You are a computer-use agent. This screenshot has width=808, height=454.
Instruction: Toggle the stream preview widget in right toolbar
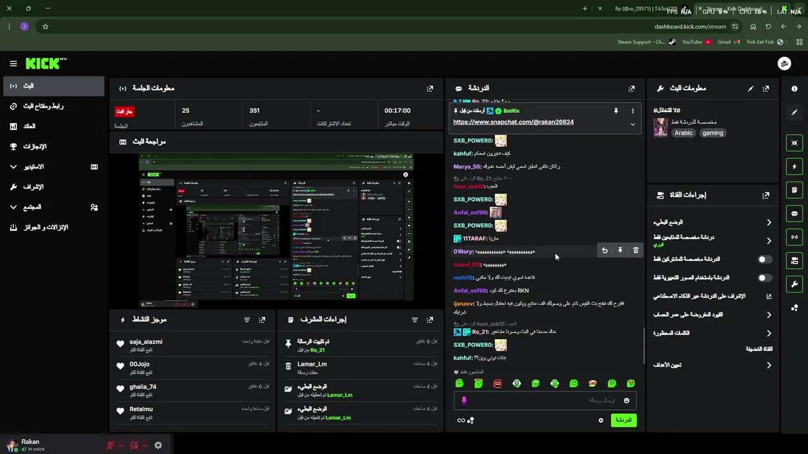tap(795, 143)
